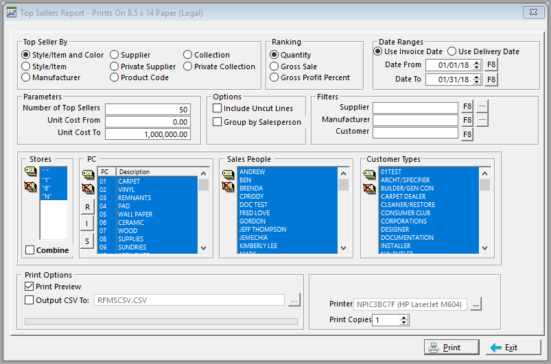Click Customer filter text field
551x364 pixels.
click(415, 133)
